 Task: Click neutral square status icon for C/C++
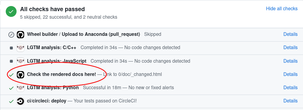click(11, 48)
